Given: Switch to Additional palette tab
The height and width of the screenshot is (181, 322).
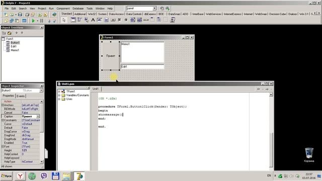Looking at the screenshot, I should [80, 14].
